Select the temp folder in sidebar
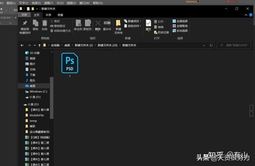 click(31, 121)
